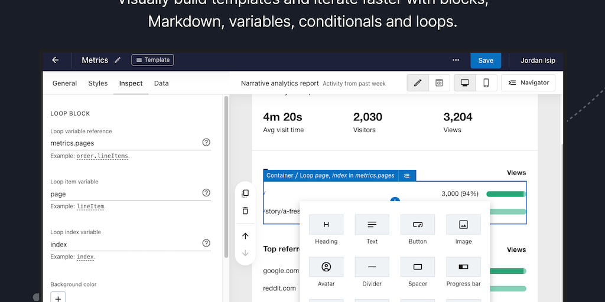The height and width of the screenshot is (302, 605).
Task: Show help for Loop index variable
Action: [x=206, y=243]
